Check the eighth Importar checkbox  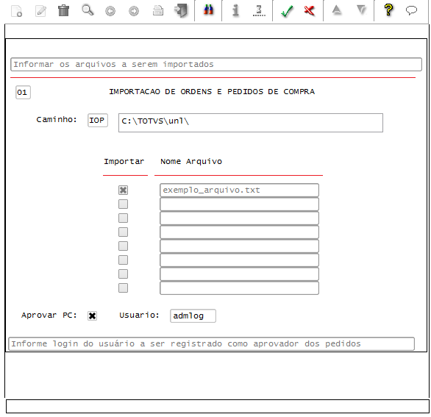123,288
